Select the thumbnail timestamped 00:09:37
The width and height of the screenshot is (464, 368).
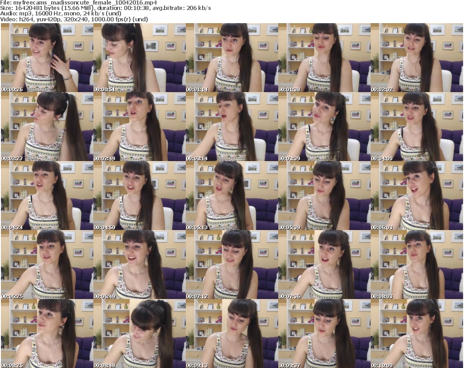tap(324, 334)
